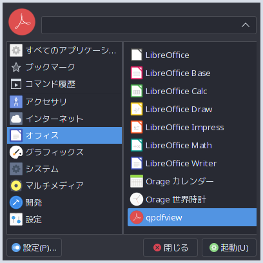The image size is (263, 263).
Task: Open the マルチメディア category label
Action: pos(55,186)
